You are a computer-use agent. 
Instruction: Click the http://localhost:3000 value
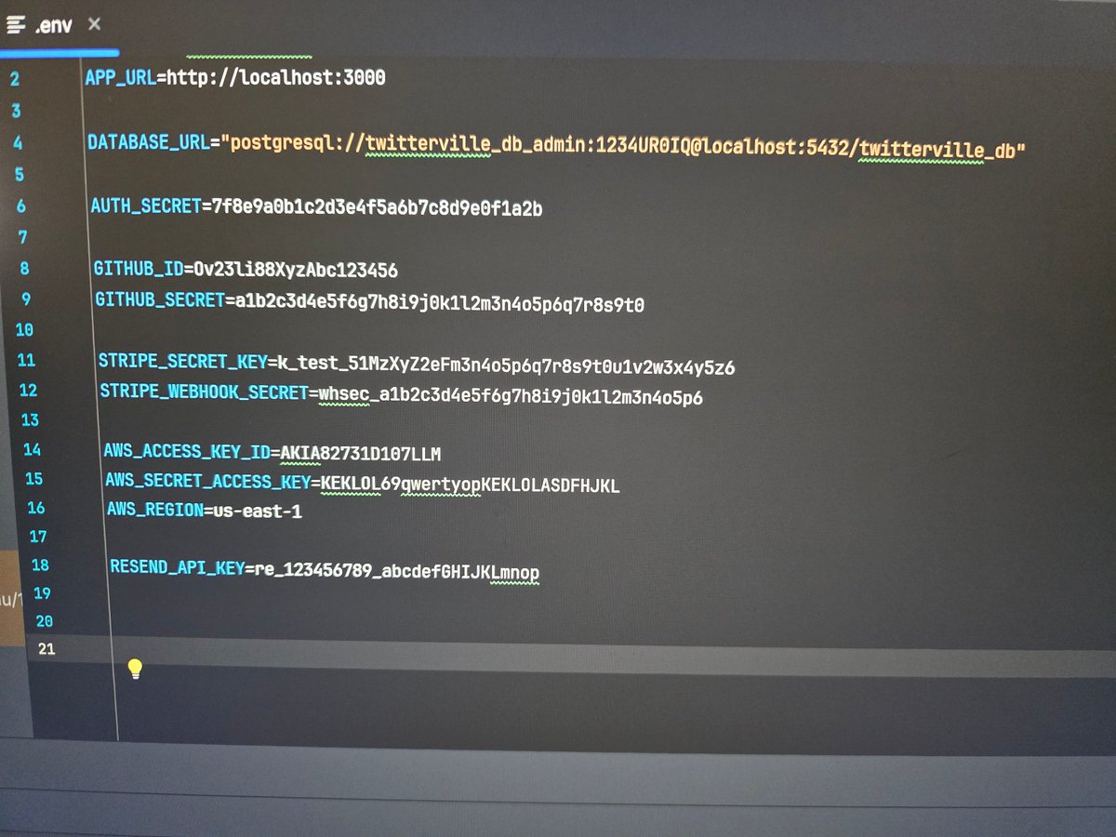point(276,77)
